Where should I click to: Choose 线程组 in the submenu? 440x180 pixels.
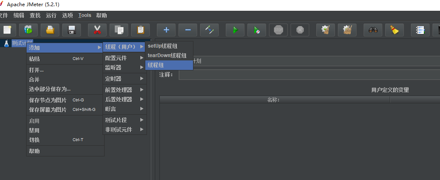pos(169,65)
